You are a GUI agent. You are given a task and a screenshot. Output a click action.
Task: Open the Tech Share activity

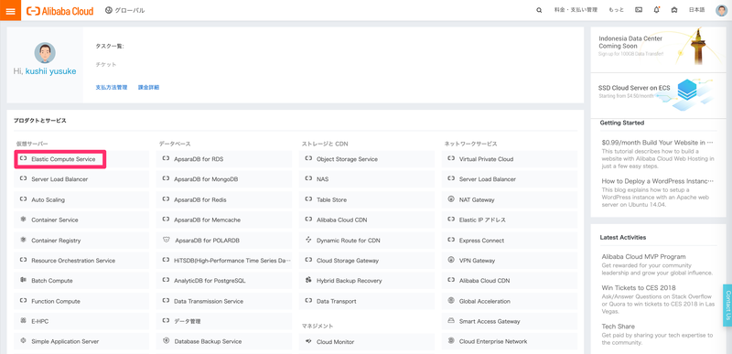tap(619, 326)
